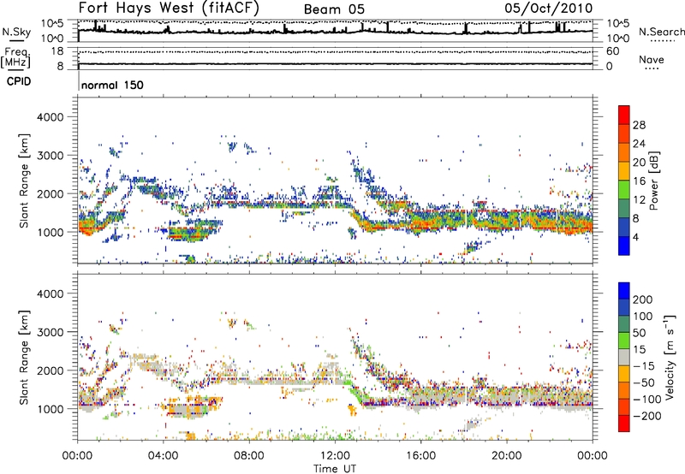Click the '4000' tick of power panel
Screen dimensions: 685x474
(x=50, y=117)
